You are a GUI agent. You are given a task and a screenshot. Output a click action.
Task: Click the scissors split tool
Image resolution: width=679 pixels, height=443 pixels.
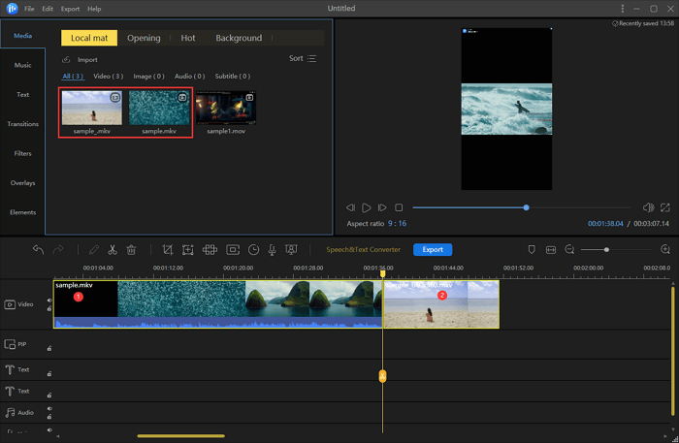pos(113,249)
